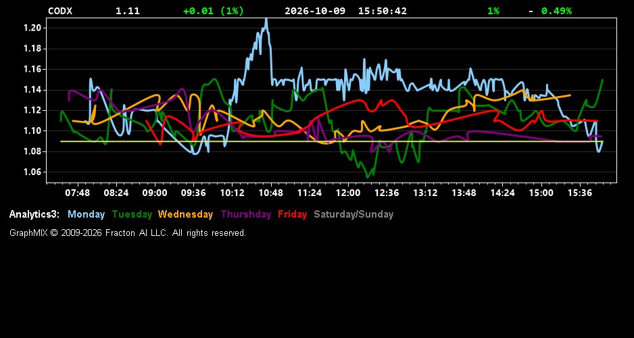634x338 pixels.
Task: Click the GraphMIX copyright notice
Action: point(128,233)
